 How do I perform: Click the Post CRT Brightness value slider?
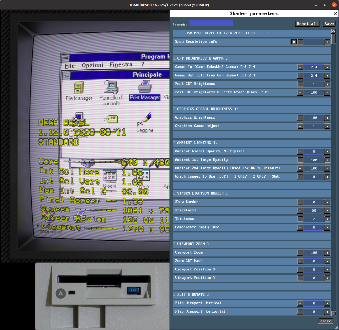click(x=314, y=84)
